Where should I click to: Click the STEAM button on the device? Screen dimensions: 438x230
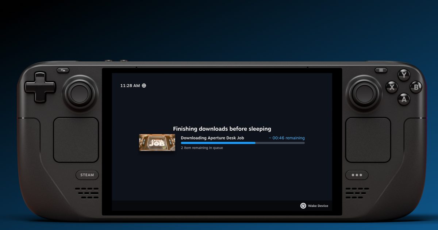(x=87, y=175)
